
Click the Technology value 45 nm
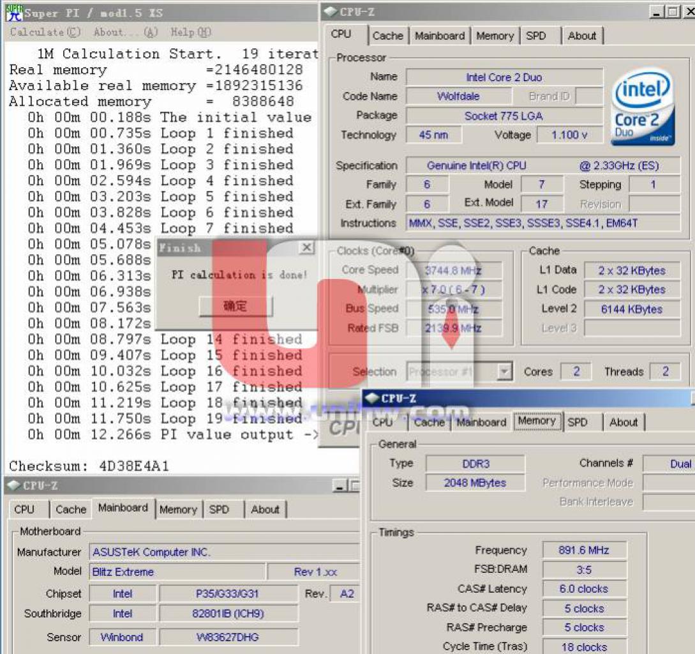point(433,134)
